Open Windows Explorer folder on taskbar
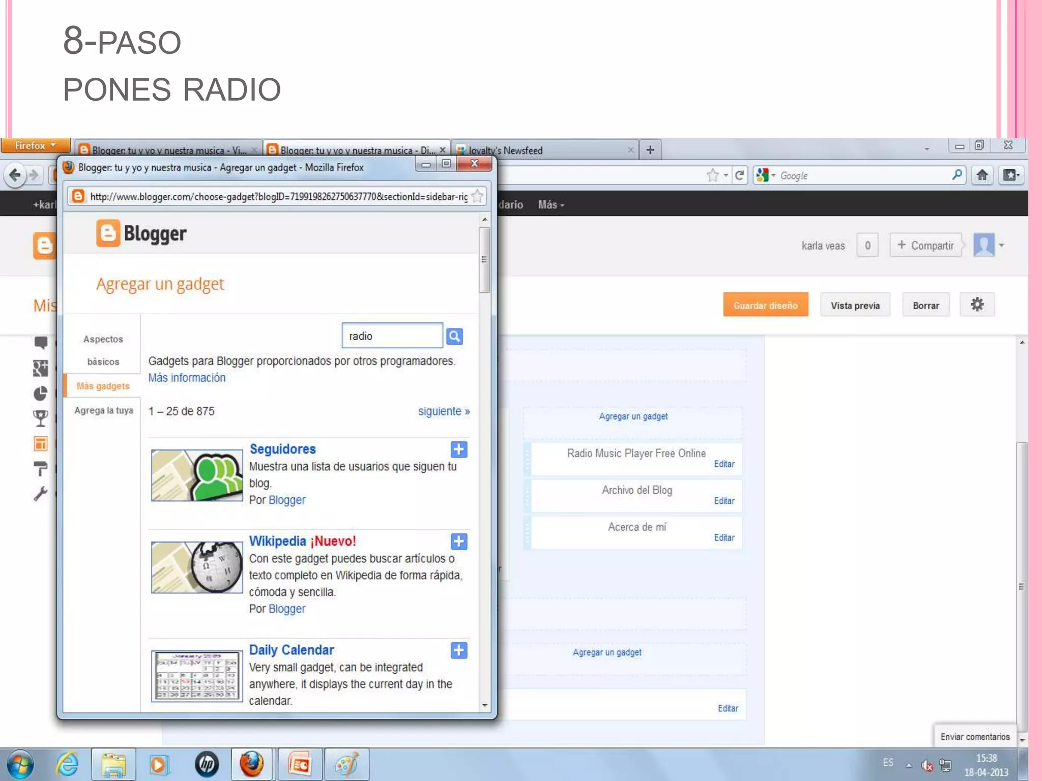 [113, 764]
